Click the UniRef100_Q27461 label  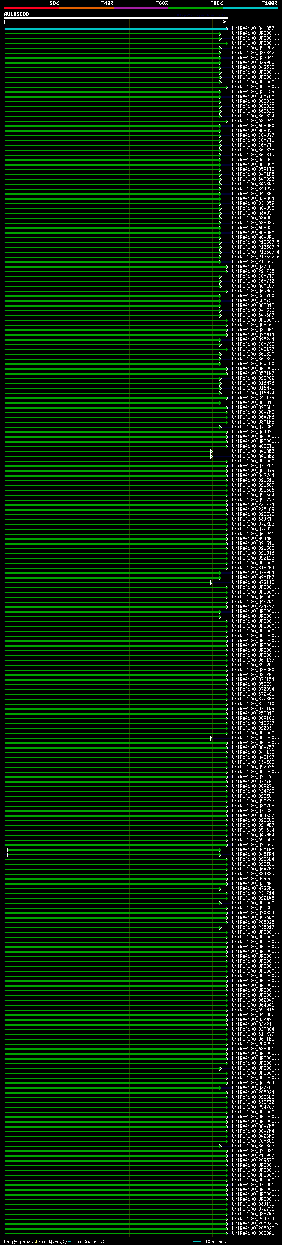tap(252, 267)
